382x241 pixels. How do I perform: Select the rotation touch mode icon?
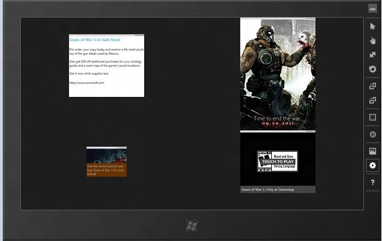tap(373, 69)
